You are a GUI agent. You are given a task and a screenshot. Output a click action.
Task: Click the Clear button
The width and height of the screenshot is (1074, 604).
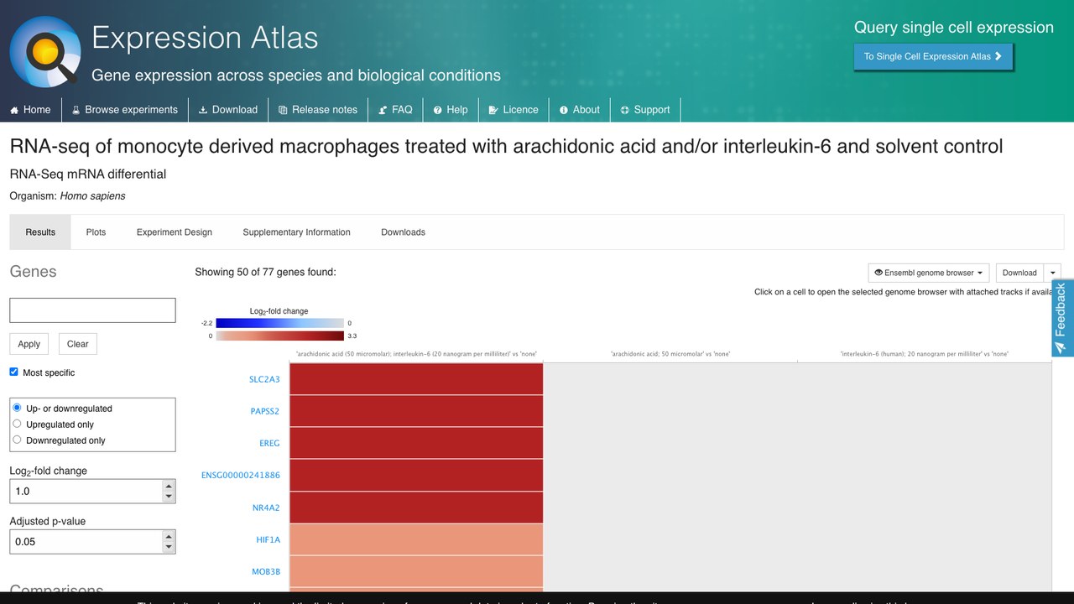(78, 344)
